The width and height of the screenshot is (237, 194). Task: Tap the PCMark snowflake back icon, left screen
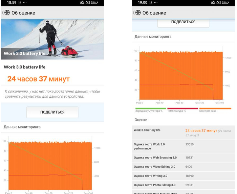pos(7,13)
